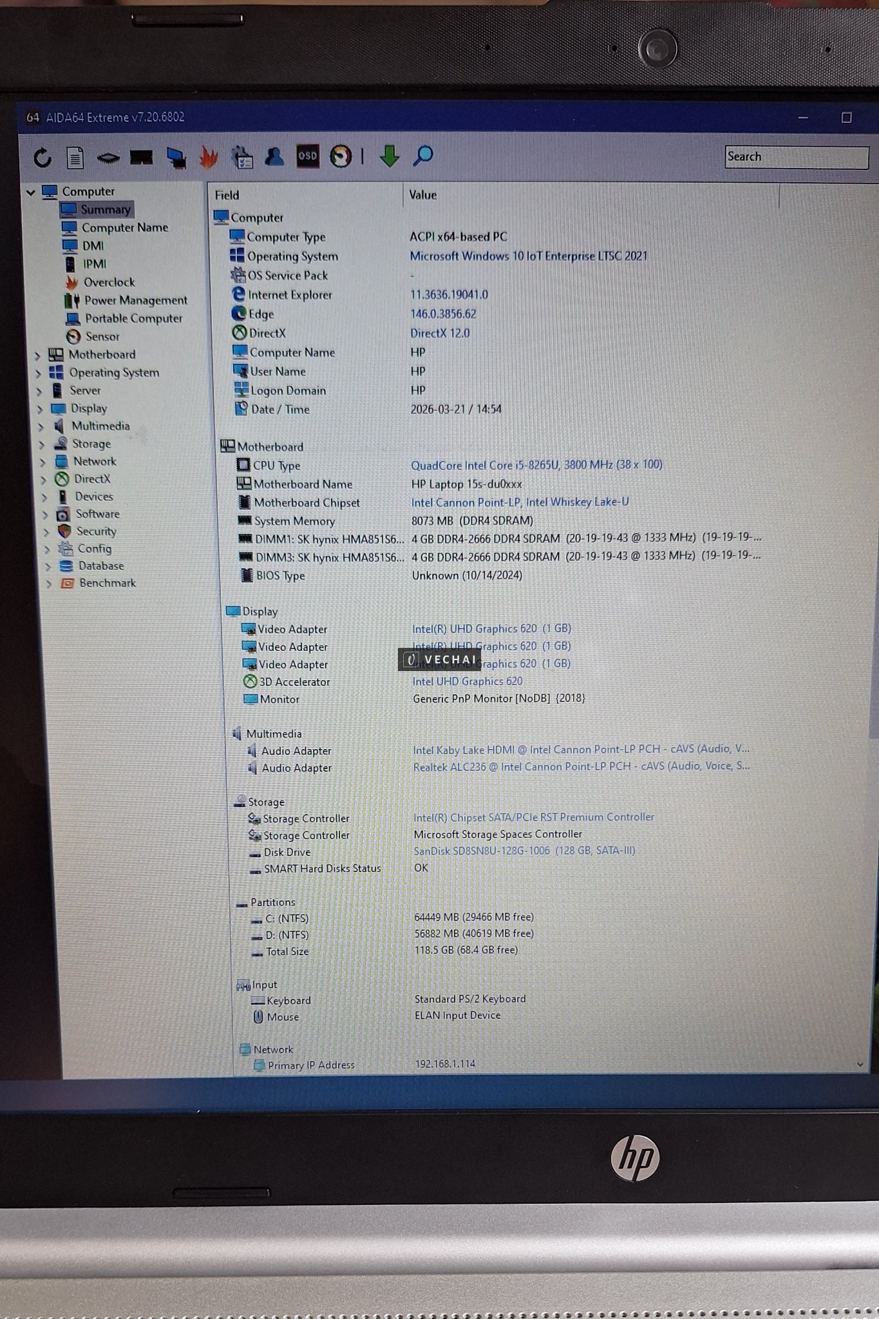The image size is (879, 1319).
Task: Expand the Operating System tree node
Action: tap(38, 373)
